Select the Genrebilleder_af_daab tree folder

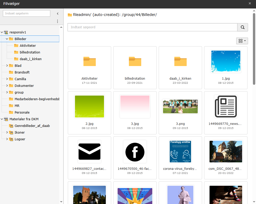pos(32,126)
